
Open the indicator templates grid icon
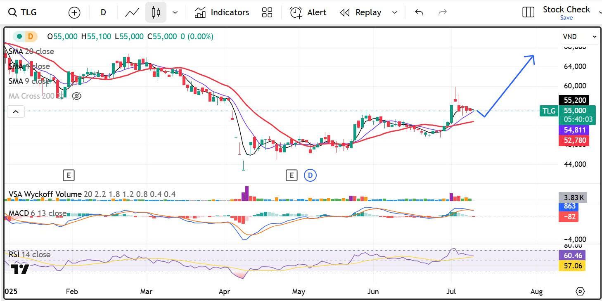(x=267, y=12)
